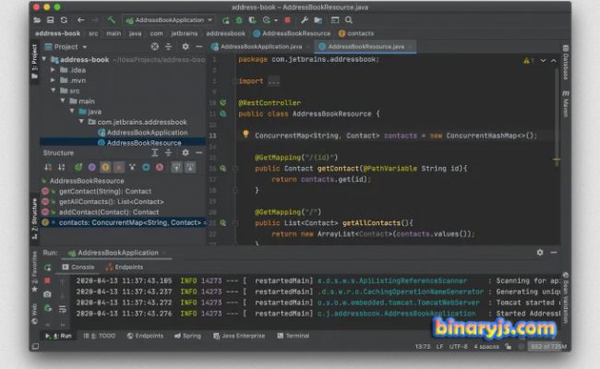Select the AddressBookResource.java editor tab
The width and height of the screenshot is (600, 369).
363,47
